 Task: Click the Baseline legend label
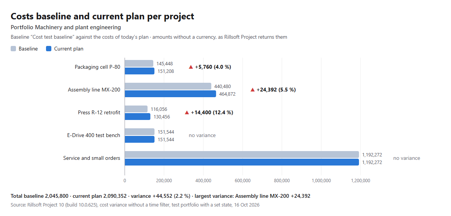[x=28, y=49]
